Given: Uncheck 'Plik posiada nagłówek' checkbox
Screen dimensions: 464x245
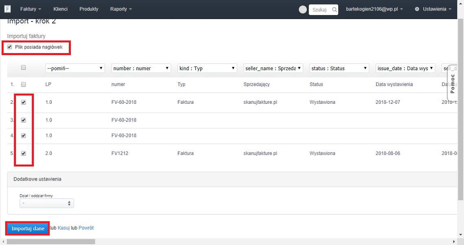Looking at the screenshot, I should click(x=10, y=47).
